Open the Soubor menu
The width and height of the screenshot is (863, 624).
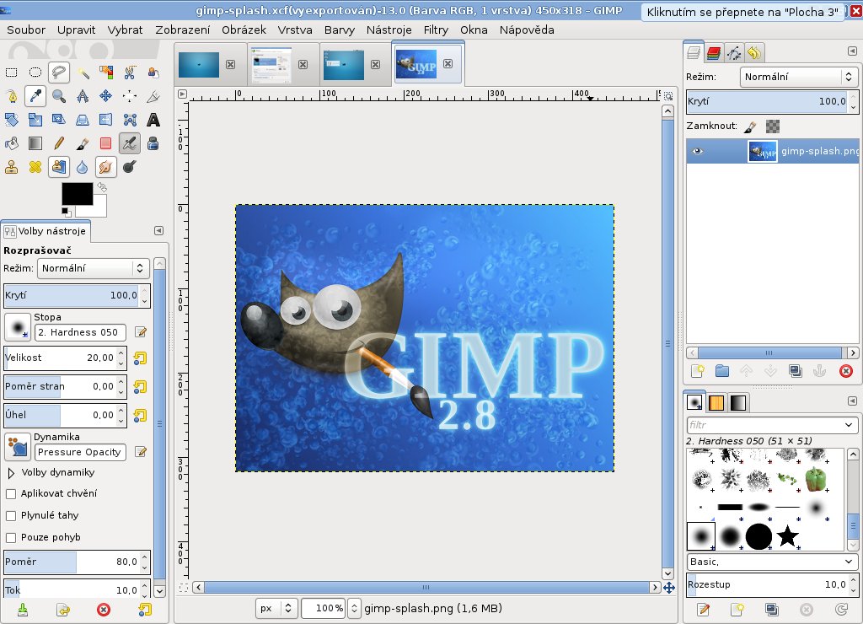(x=26, y=30)
